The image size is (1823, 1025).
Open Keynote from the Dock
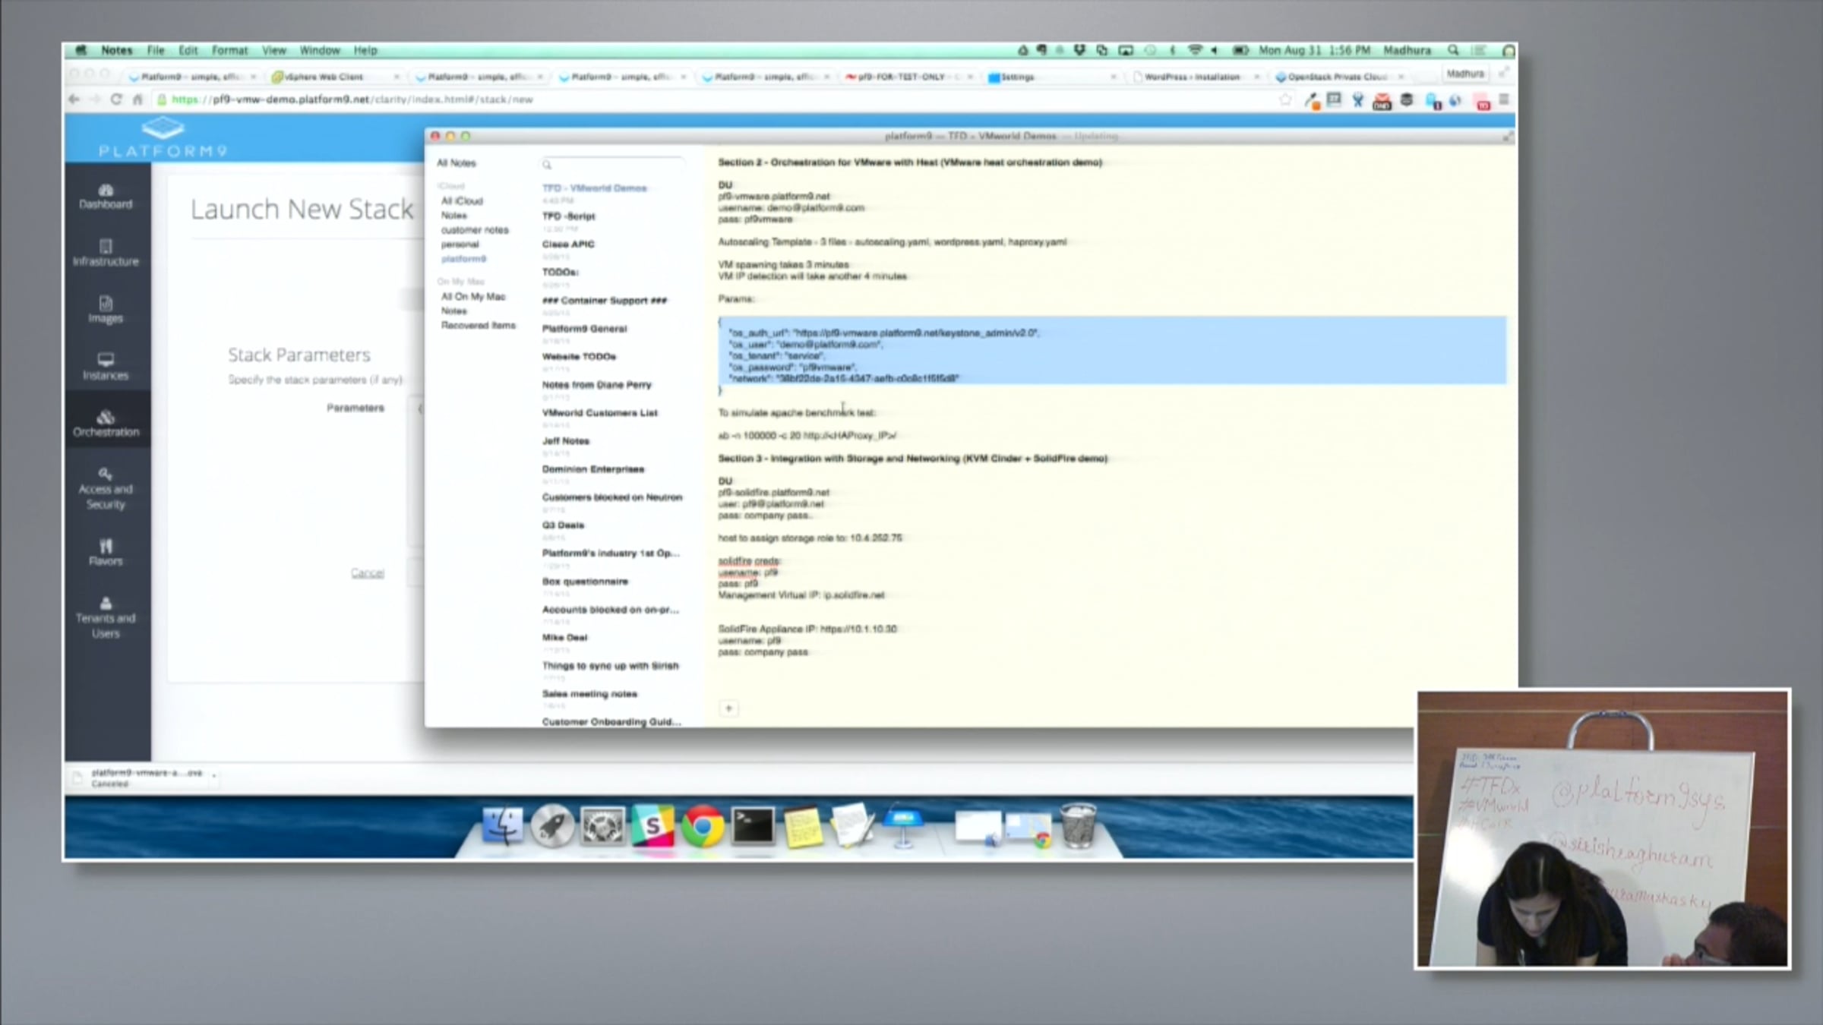point(903,826)
